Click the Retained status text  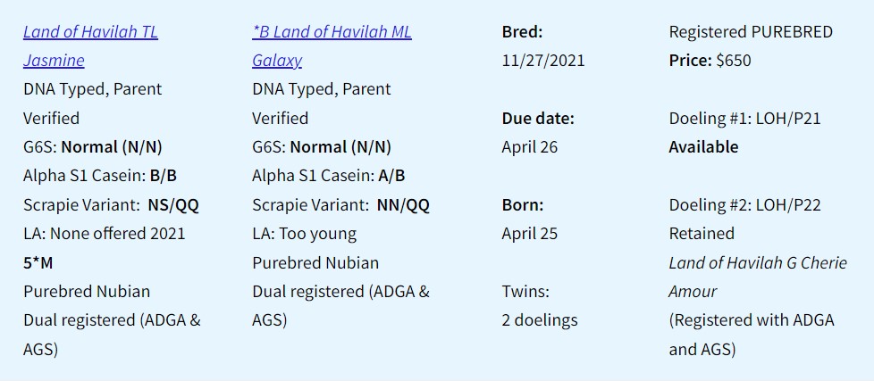(x=702, y=234)
